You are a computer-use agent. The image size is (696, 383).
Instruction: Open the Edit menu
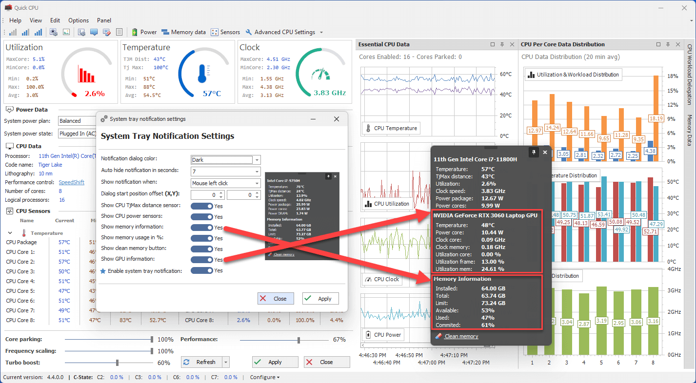[55, 20]
